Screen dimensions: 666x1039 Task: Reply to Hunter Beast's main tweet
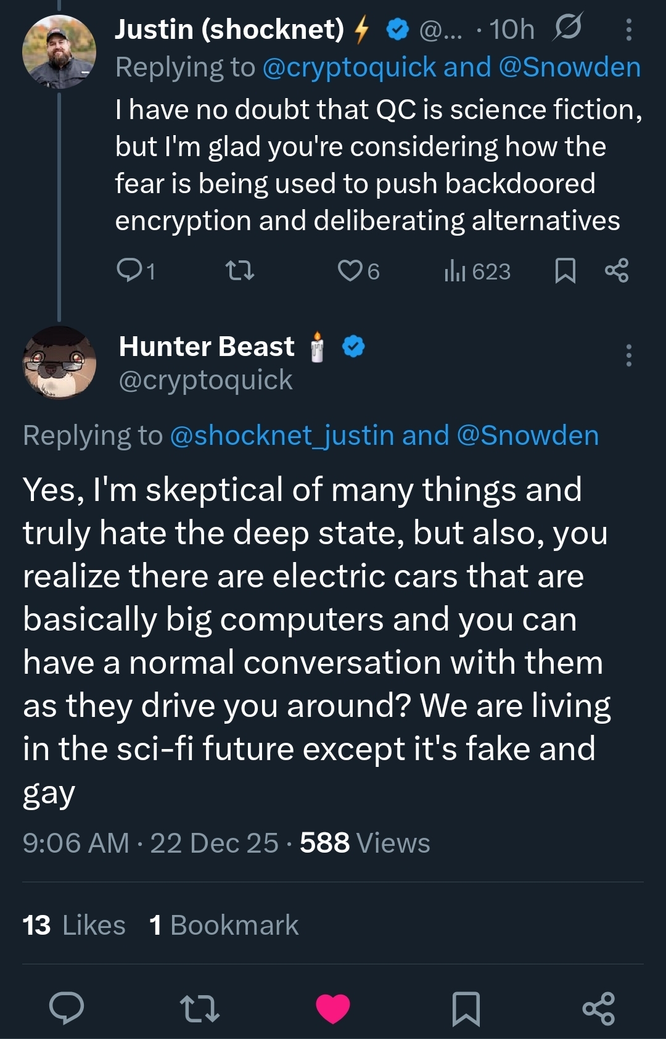pos(67,1008)
